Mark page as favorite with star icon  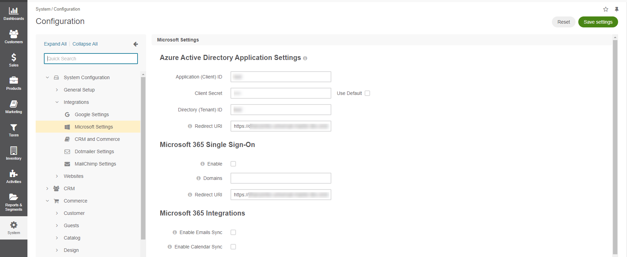pos(606,9)
